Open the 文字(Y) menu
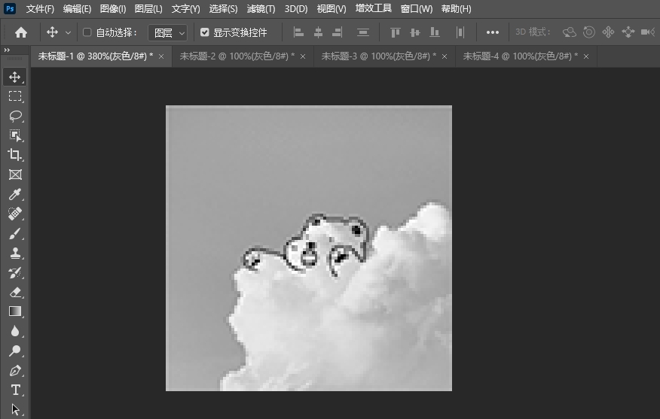Image resolution: width=660 pixels, height=419 pixels. (185, 9)
